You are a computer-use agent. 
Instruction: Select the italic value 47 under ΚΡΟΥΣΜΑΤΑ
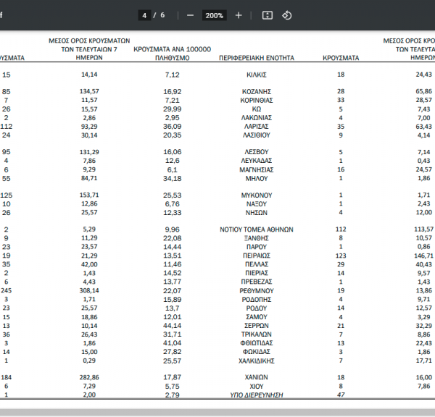point(341,395)
